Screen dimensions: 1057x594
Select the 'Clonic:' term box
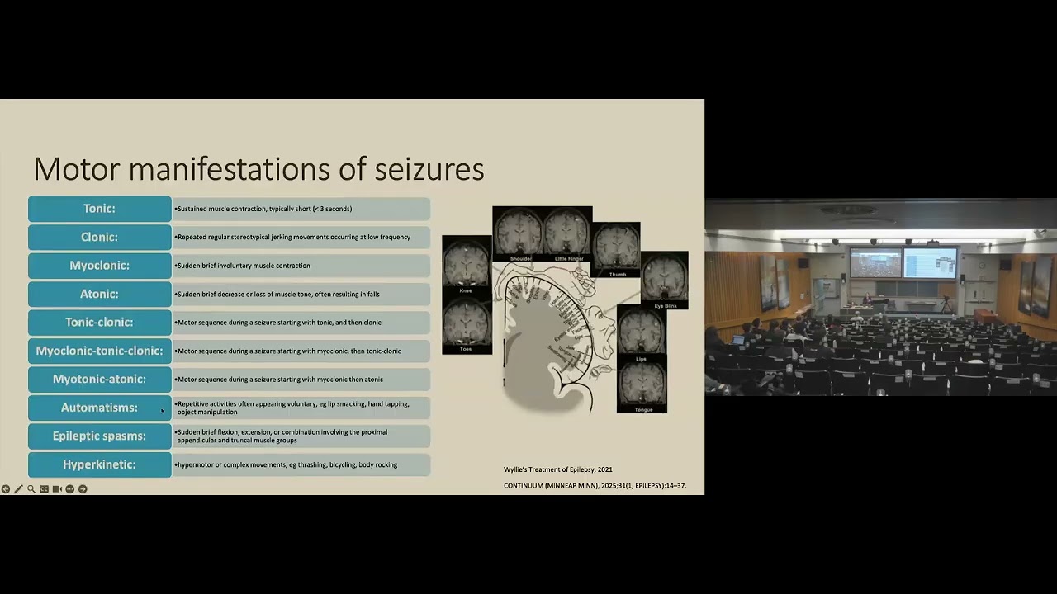(99, 237)
